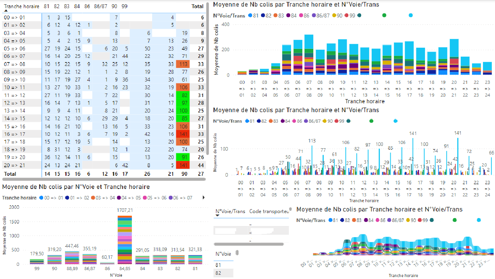
Task: Click the 20 => 21 stacked column in top chart
Action: pos(454,57)
